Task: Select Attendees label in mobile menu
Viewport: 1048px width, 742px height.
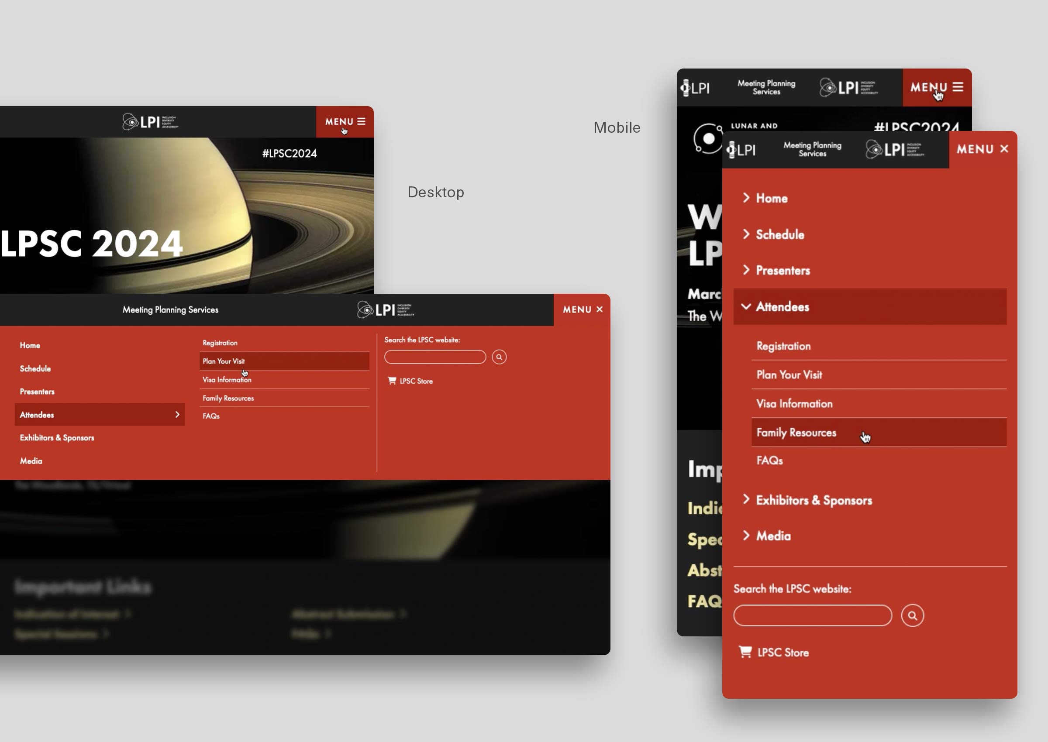Action: (x=783, y=306)
